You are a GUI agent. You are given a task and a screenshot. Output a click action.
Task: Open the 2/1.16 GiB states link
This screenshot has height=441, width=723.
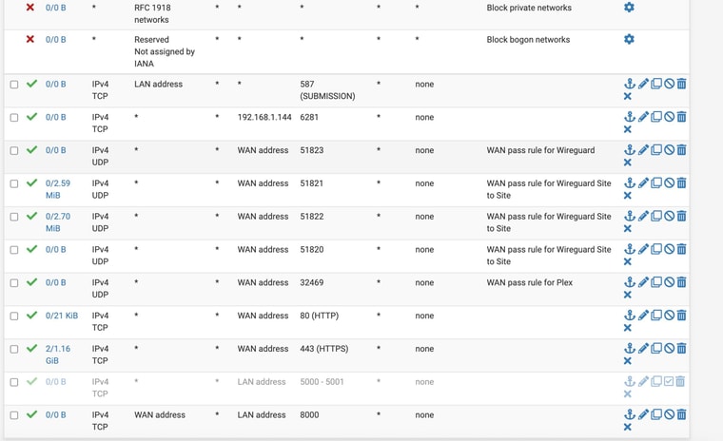[58, 355]
